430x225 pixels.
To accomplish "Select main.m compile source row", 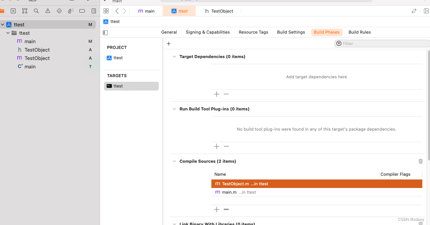I will 317,192.
